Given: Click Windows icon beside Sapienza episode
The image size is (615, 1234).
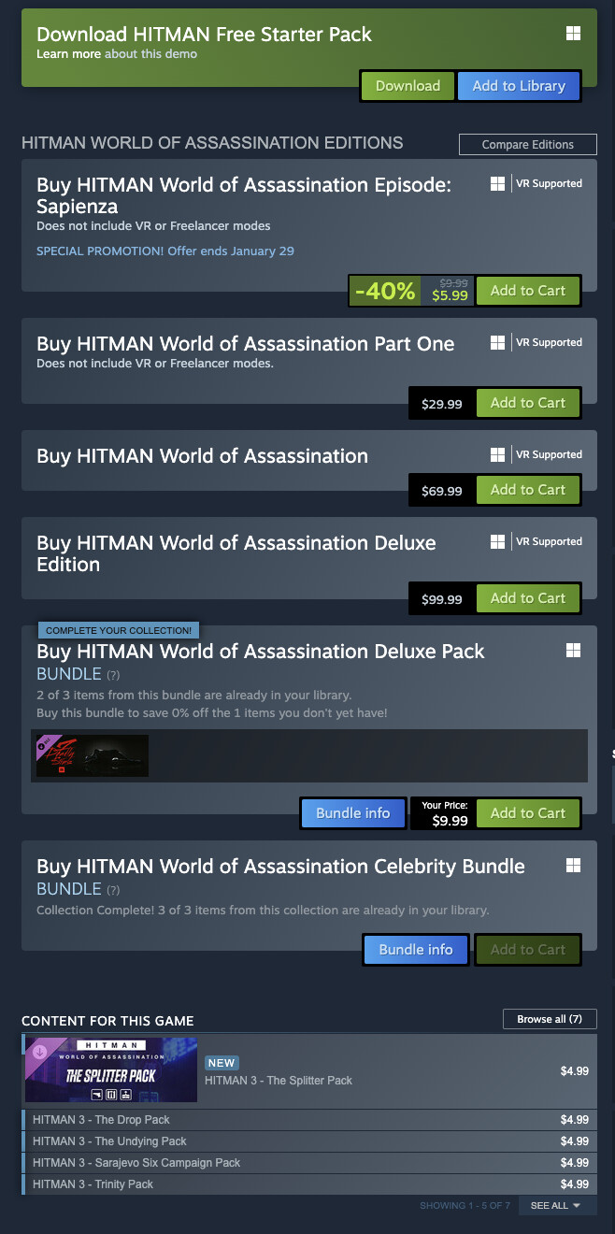Looking at the screenshot, I should click(498, 184).
